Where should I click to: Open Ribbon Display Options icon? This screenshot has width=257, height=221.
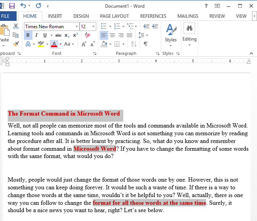pos(217,6)
